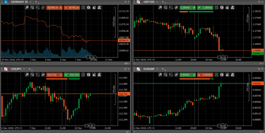
Task: Click line chart type icon in GERMANY 30
Action: pos(42,7)
